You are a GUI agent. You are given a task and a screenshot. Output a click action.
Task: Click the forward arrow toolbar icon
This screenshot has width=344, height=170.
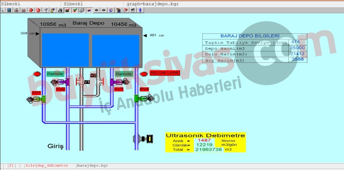coord(103,10)
